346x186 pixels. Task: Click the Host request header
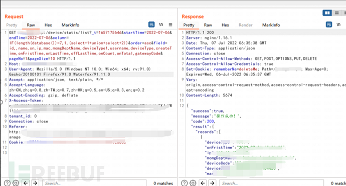point(15,64)
